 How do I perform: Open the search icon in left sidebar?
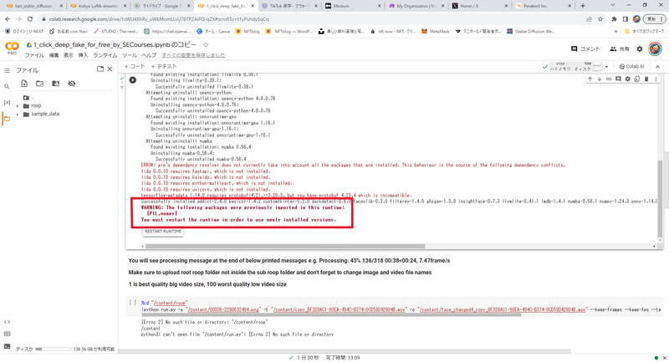[7, 87]
